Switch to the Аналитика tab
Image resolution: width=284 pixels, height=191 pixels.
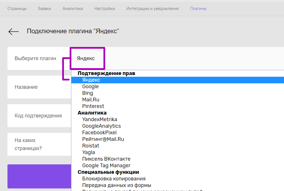pos(73,9)
